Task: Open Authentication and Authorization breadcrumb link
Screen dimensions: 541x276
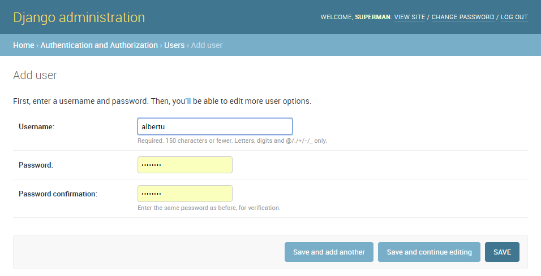Action: pyautogui.click(x=99, y=45)
